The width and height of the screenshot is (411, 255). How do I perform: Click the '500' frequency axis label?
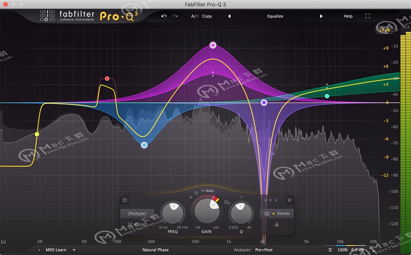coord(195,241)
